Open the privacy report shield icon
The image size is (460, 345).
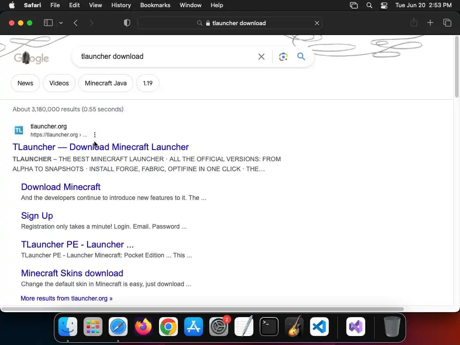(x=127, y=23)
